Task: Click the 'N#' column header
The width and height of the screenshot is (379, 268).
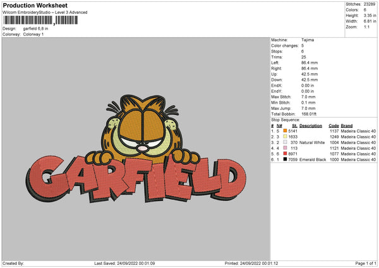Action: point(279,126)
